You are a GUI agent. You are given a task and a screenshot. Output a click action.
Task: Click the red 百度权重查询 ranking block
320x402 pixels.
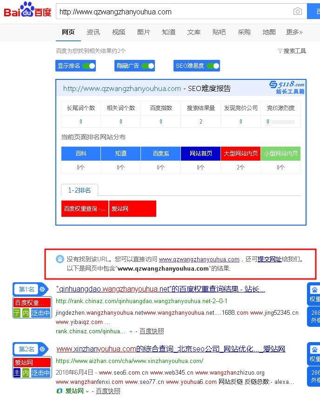85,209
